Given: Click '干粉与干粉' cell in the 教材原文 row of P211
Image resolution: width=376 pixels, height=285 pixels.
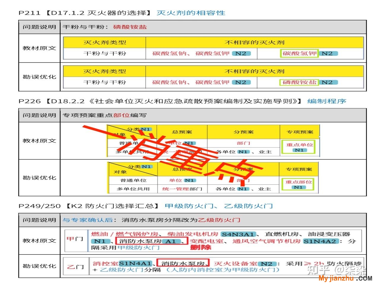Looking at the screenshot, I should click(x=105, y=53).
